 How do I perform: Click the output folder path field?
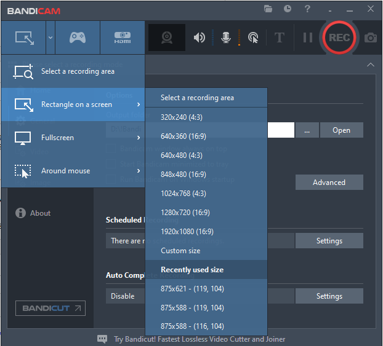(200, 130)
